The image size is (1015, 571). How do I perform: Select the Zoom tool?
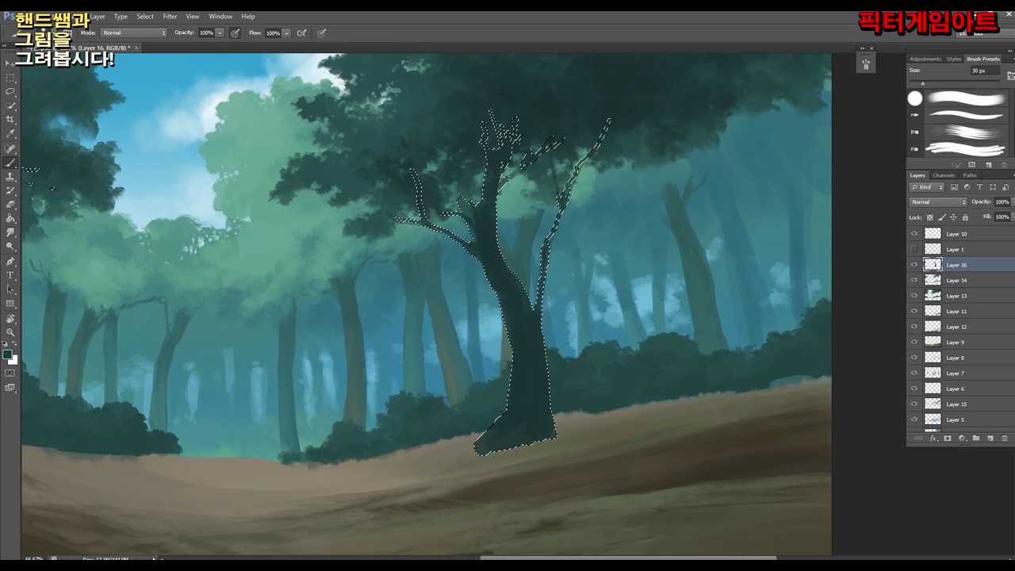pos(10,332)
